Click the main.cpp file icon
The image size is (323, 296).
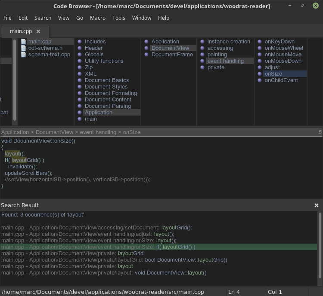click(x=23, y=42)
